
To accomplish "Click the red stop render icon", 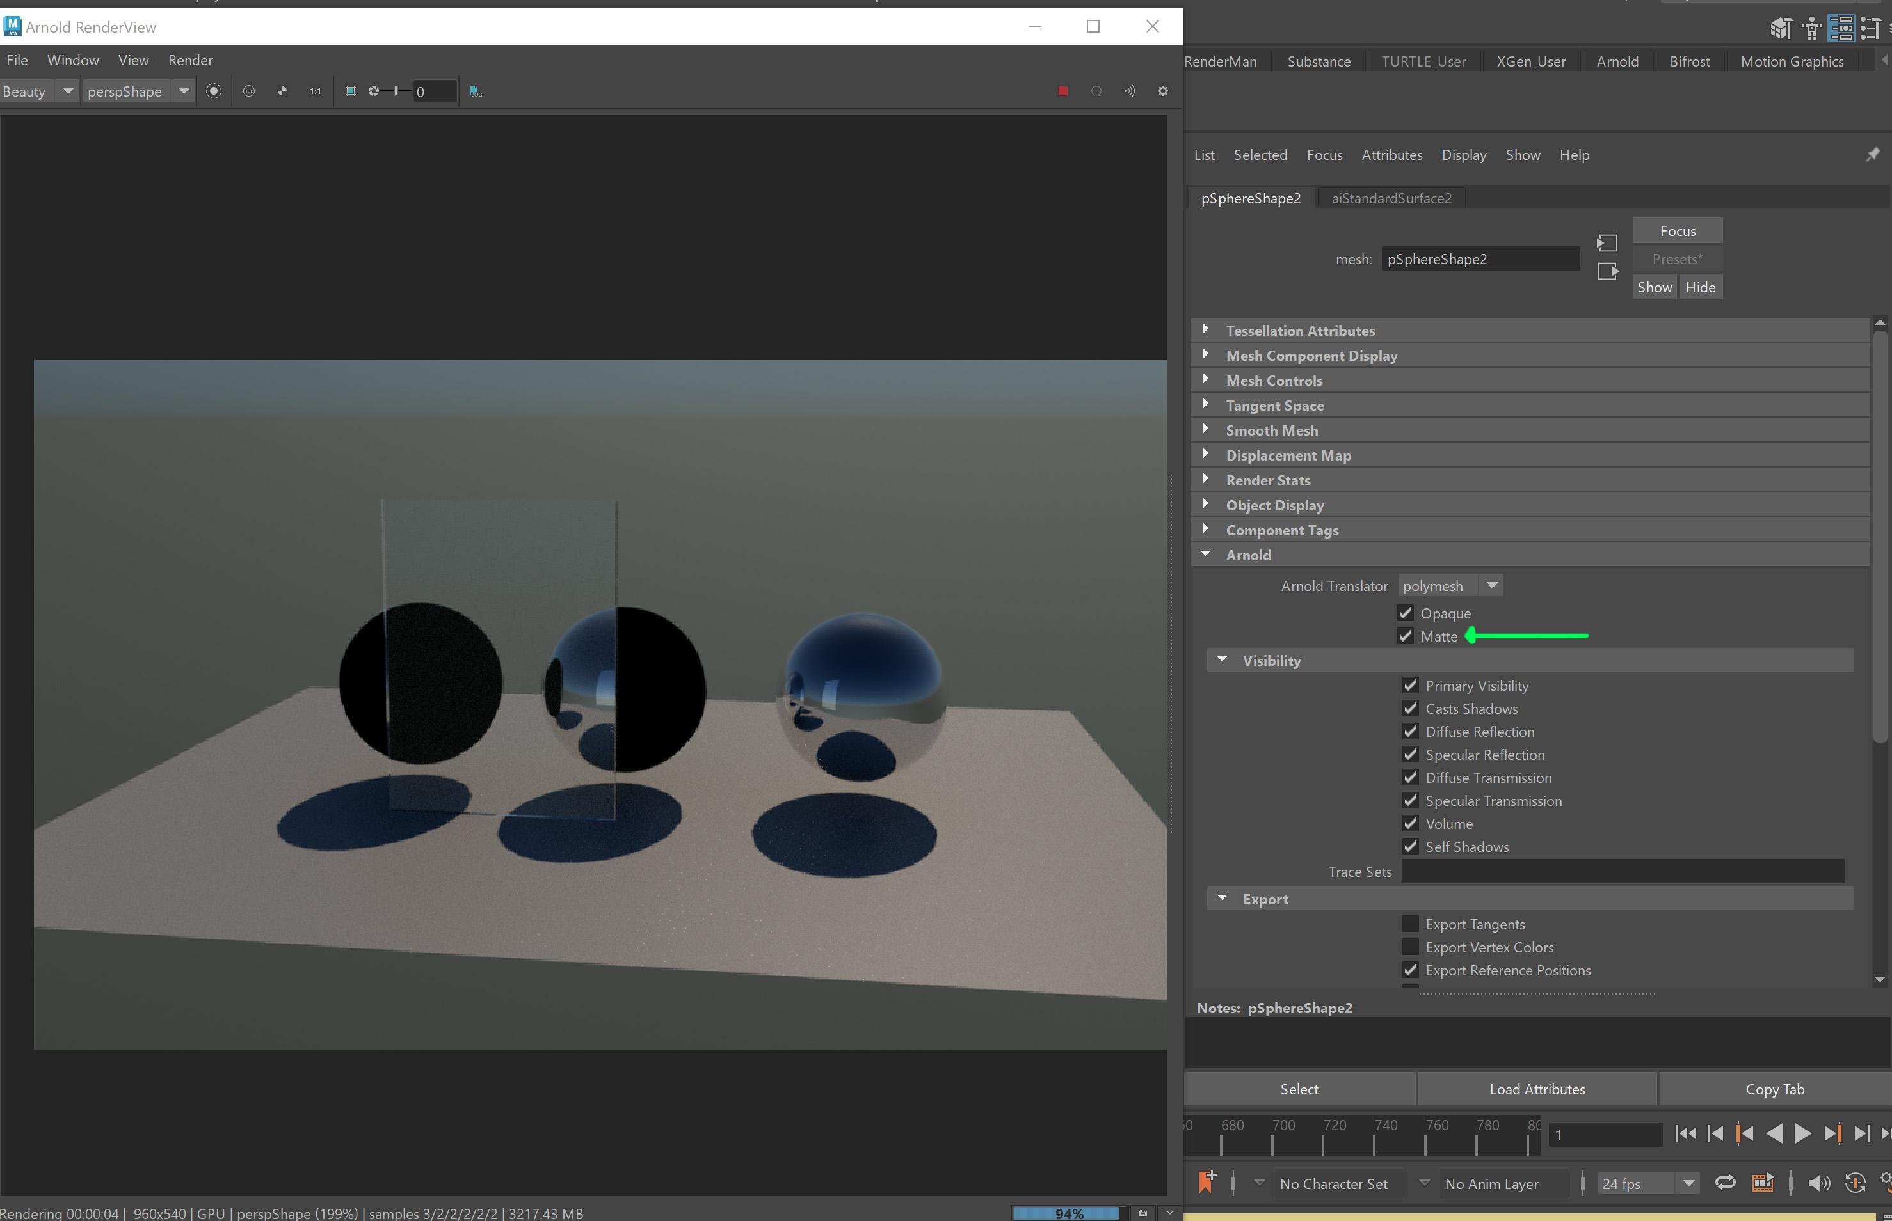I will (1063, 91).
